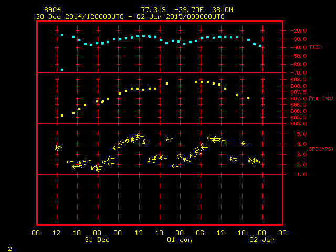Click the 1.0 wind speed axis label
Viewport: 336px width, 252px height.
(302, 175)
